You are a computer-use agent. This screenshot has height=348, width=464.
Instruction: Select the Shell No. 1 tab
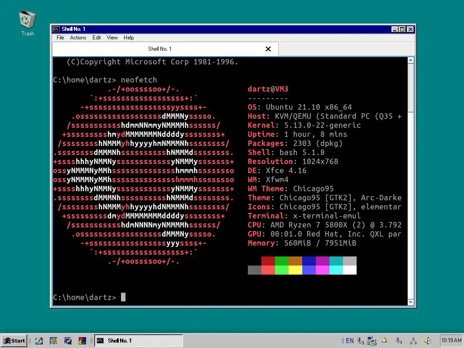(x=165, y=49)
